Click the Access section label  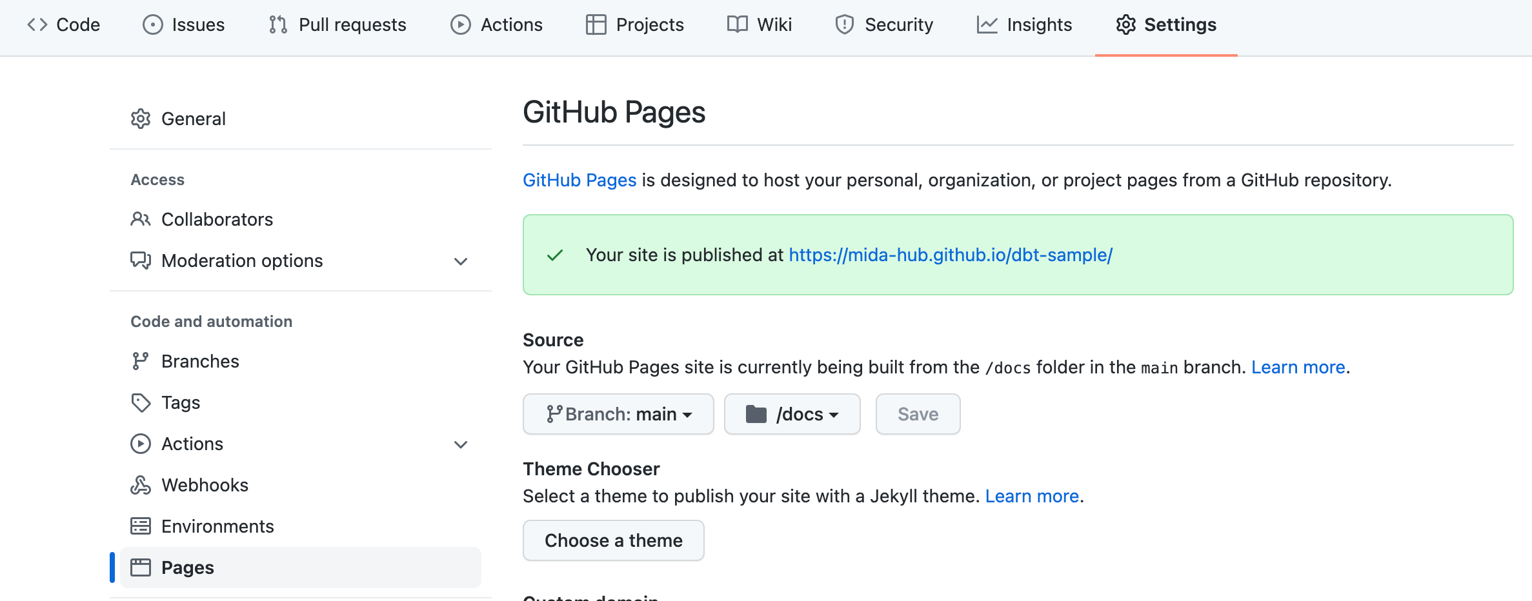pos(157,180)
